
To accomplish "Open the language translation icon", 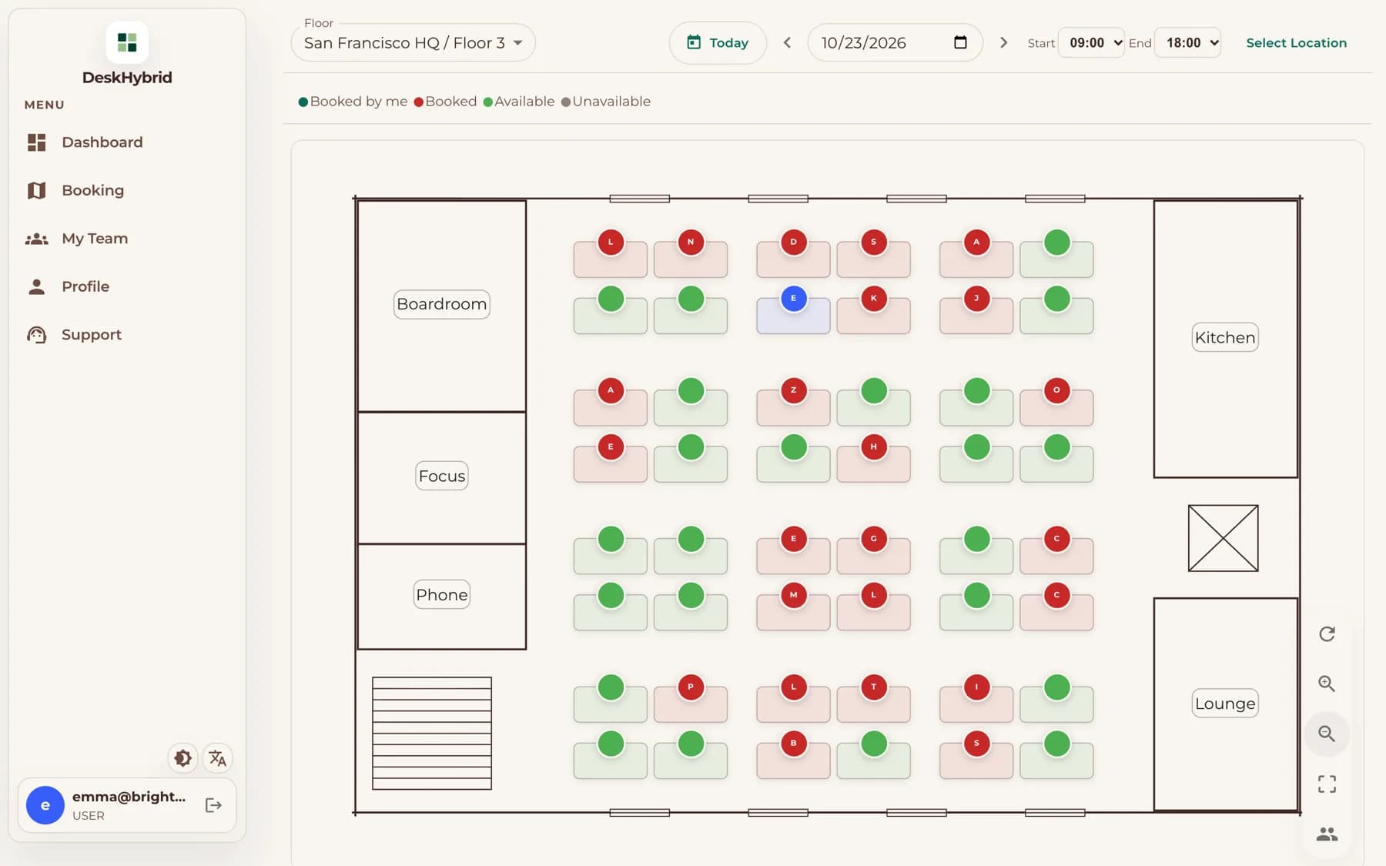I will tap(218, 758).
